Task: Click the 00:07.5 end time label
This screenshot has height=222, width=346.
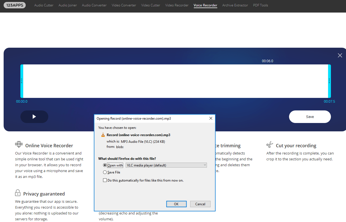Action: pyautogui.click(x=329, y=102)
